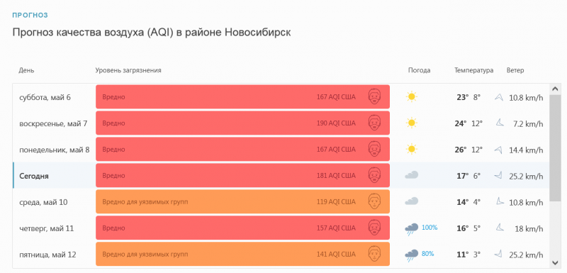Click the wind arrow icon in the Сегодня row

click(x=499, y=176)
